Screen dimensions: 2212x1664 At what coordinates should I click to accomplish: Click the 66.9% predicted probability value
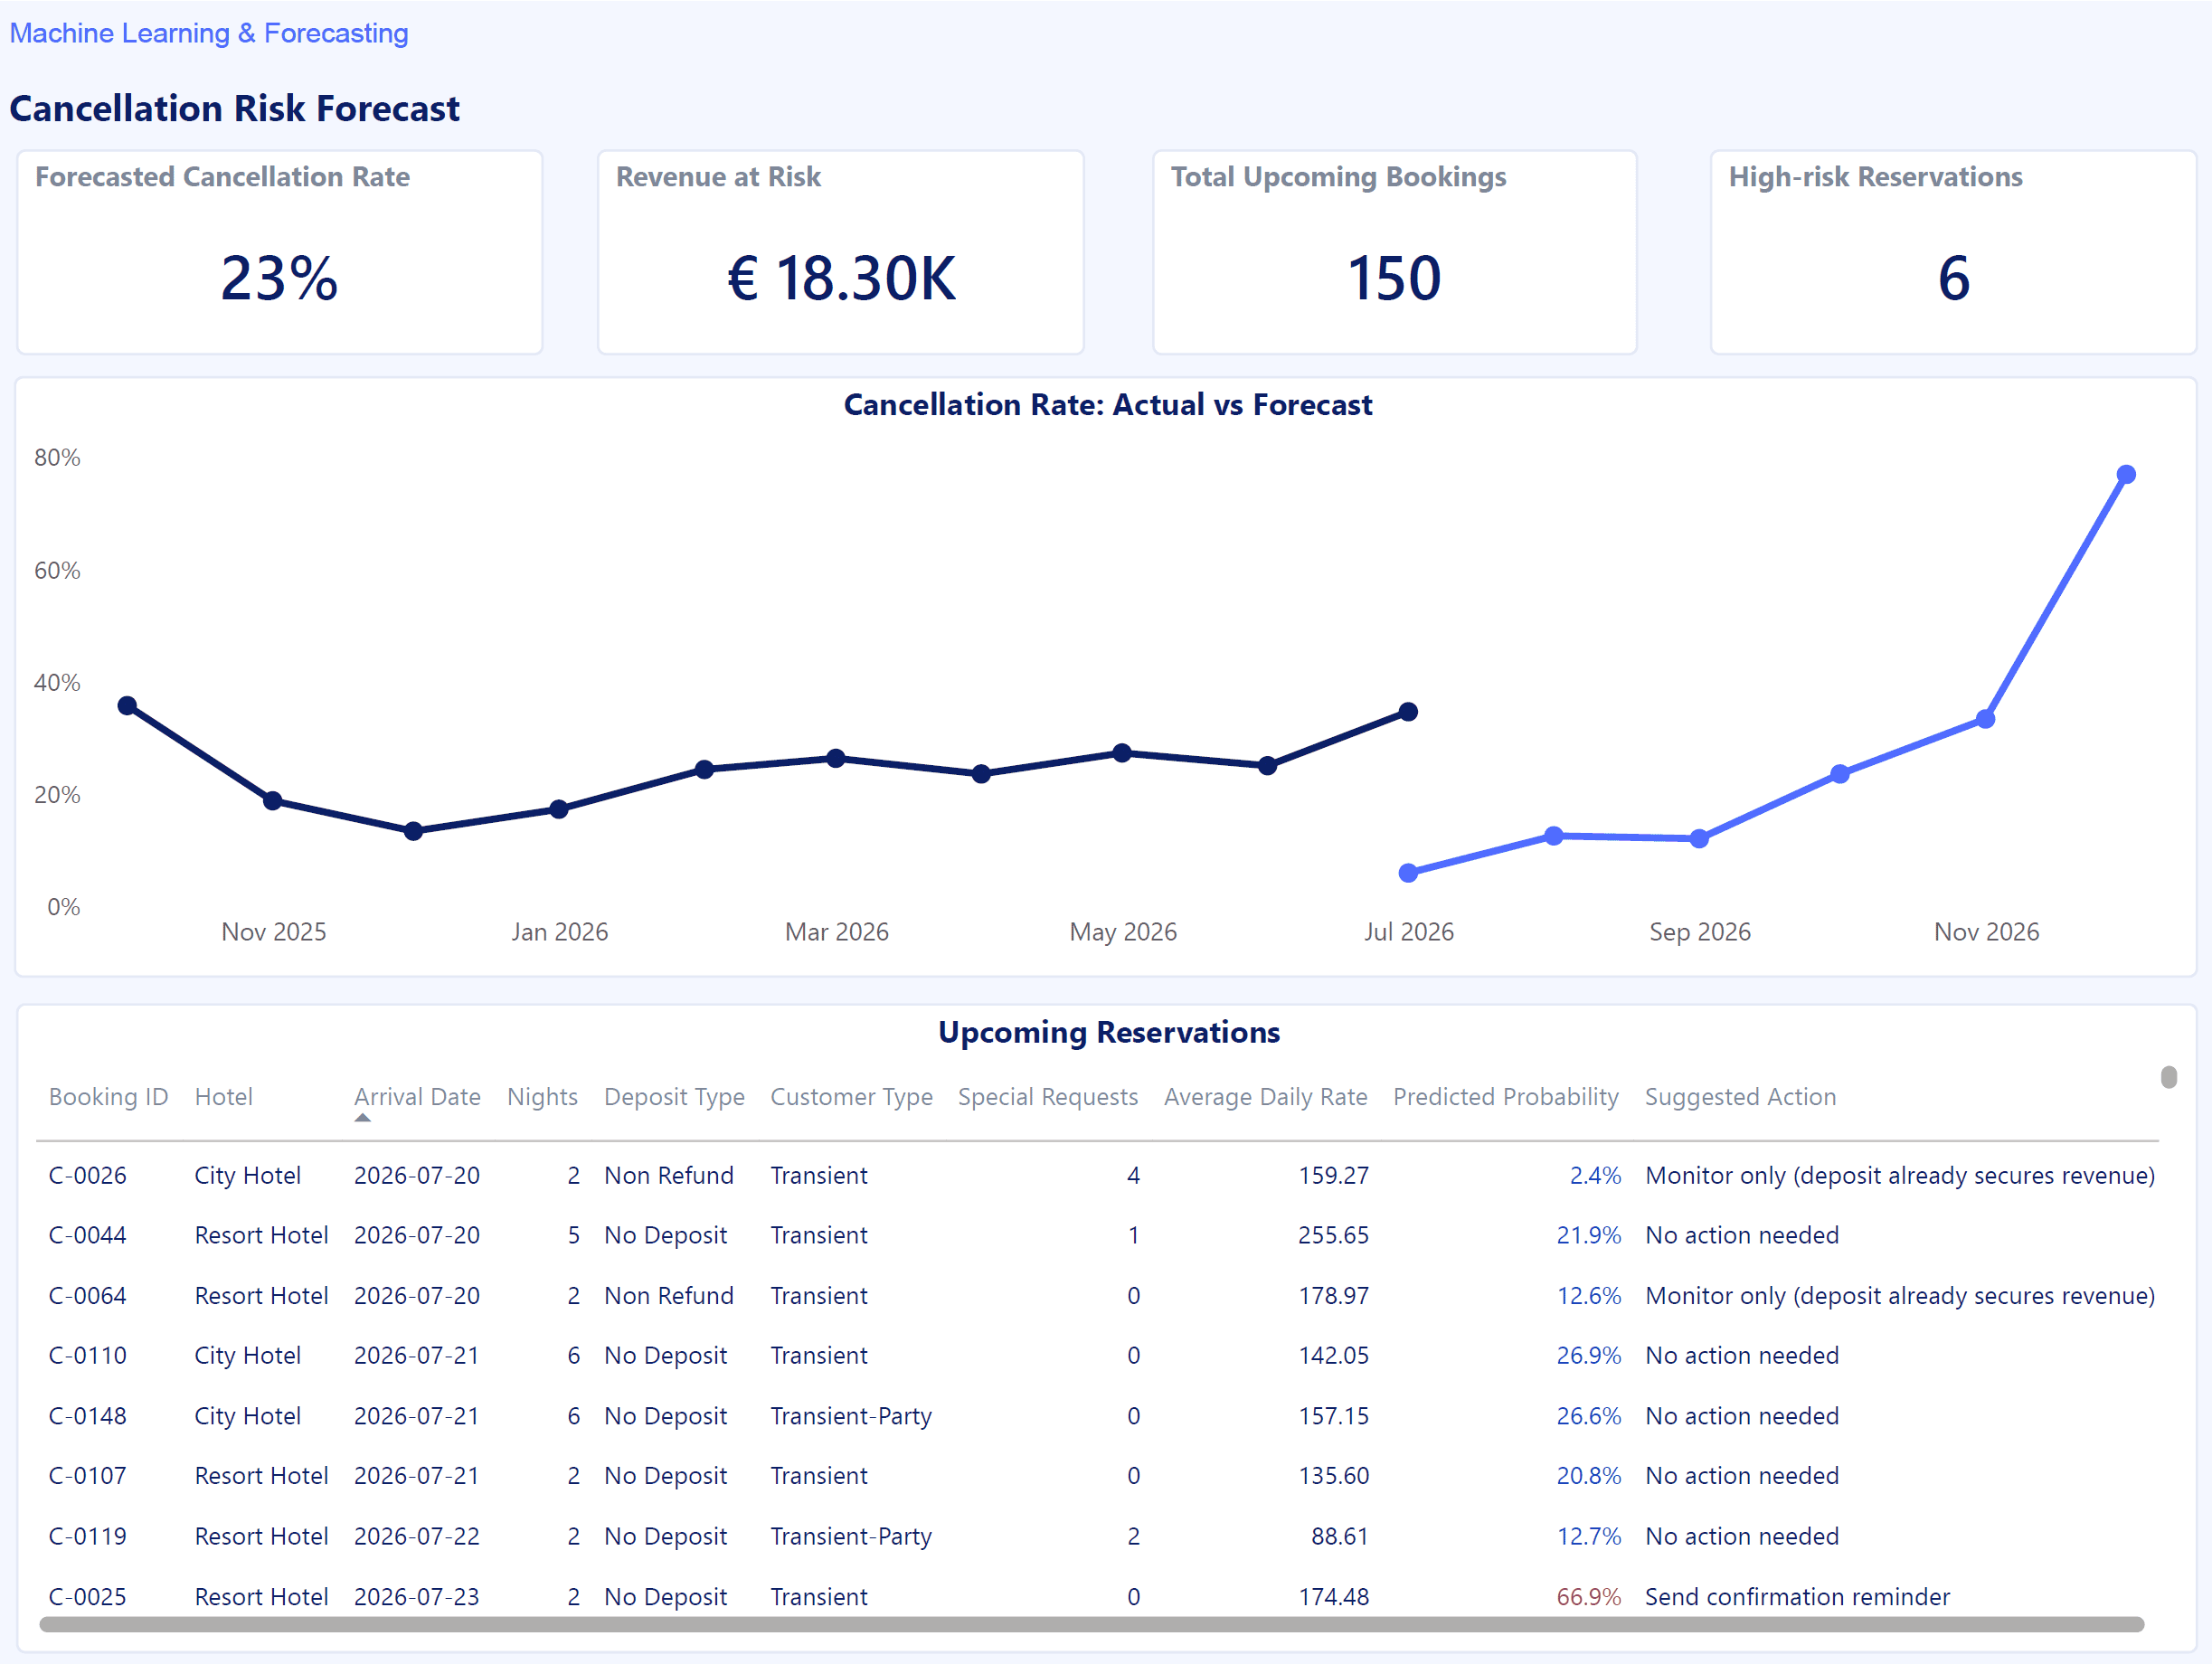point(1589,1597)
